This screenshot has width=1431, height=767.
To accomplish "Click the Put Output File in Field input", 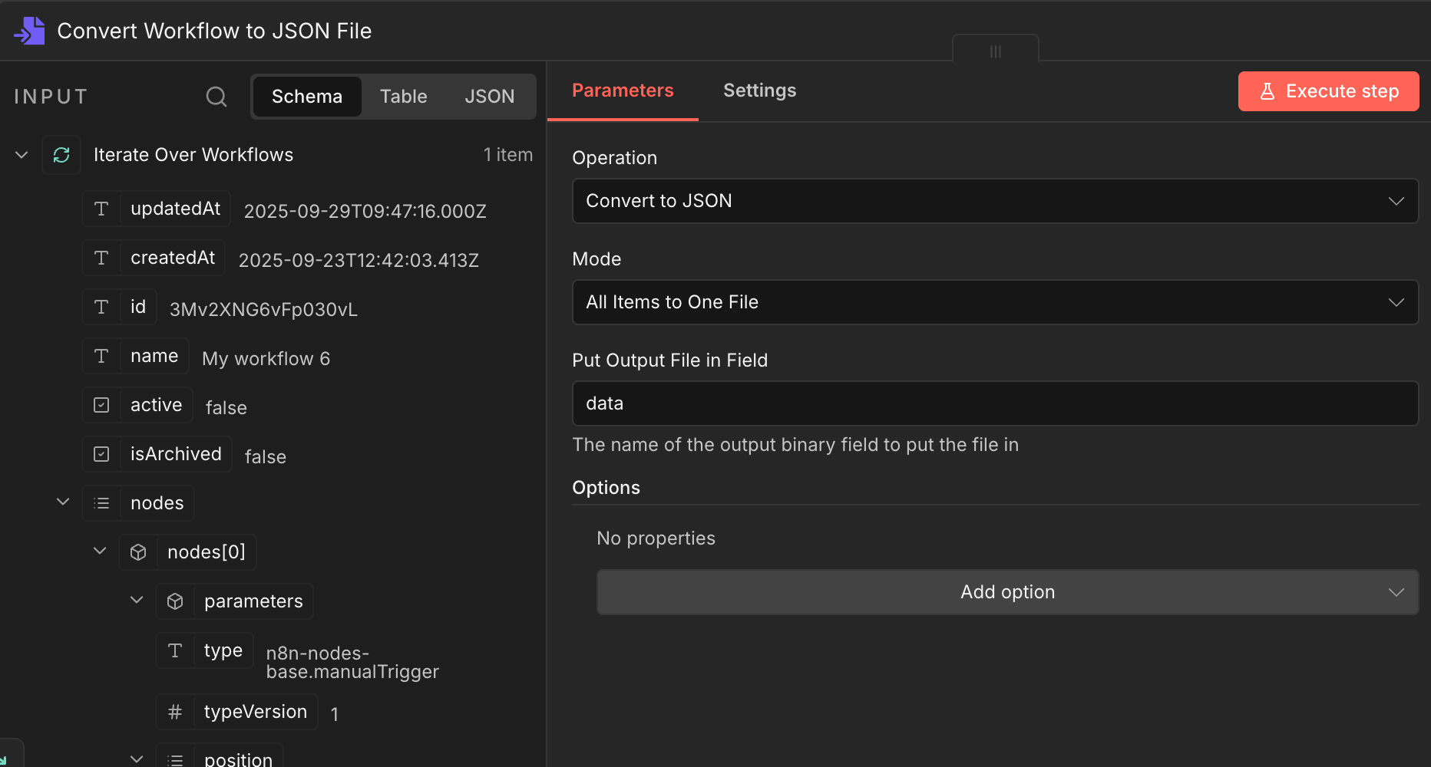I will (x=995, y=403).
